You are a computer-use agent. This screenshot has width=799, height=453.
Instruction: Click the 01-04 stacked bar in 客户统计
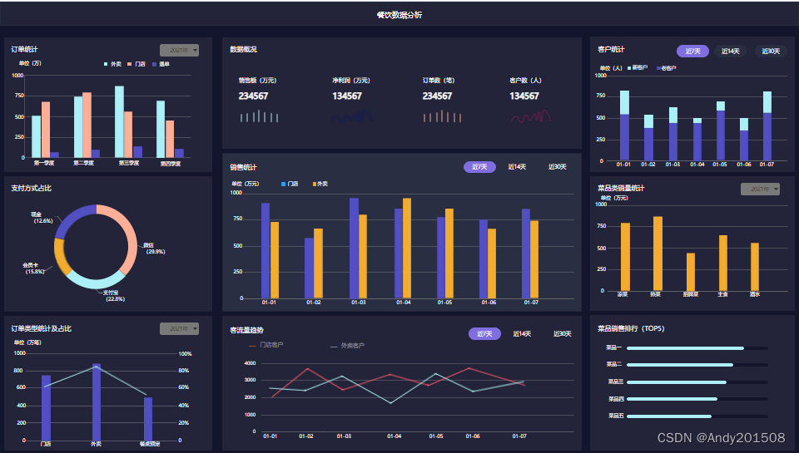(x=697, y=140)
